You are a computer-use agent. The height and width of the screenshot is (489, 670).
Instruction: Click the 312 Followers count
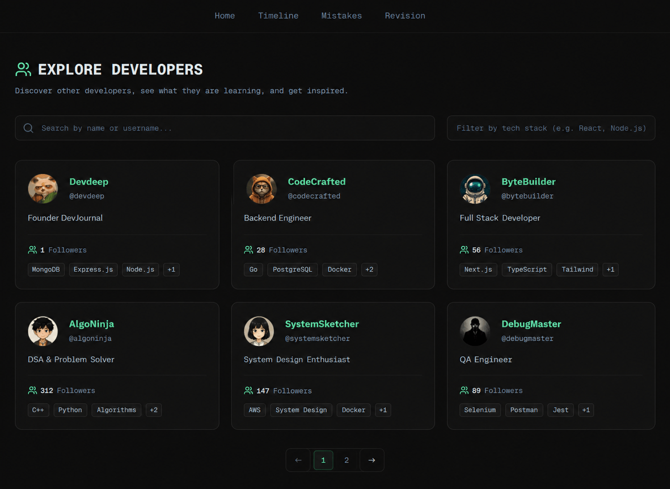(x=68, y=390)
